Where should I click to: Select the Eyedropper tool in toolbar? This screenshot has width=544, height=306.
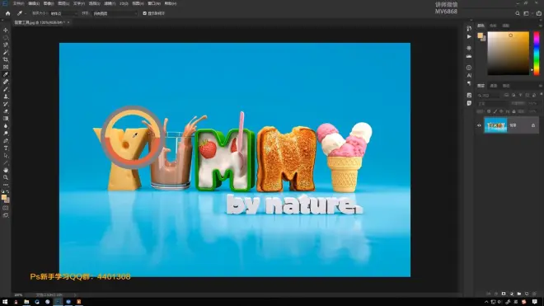point(6,74)
